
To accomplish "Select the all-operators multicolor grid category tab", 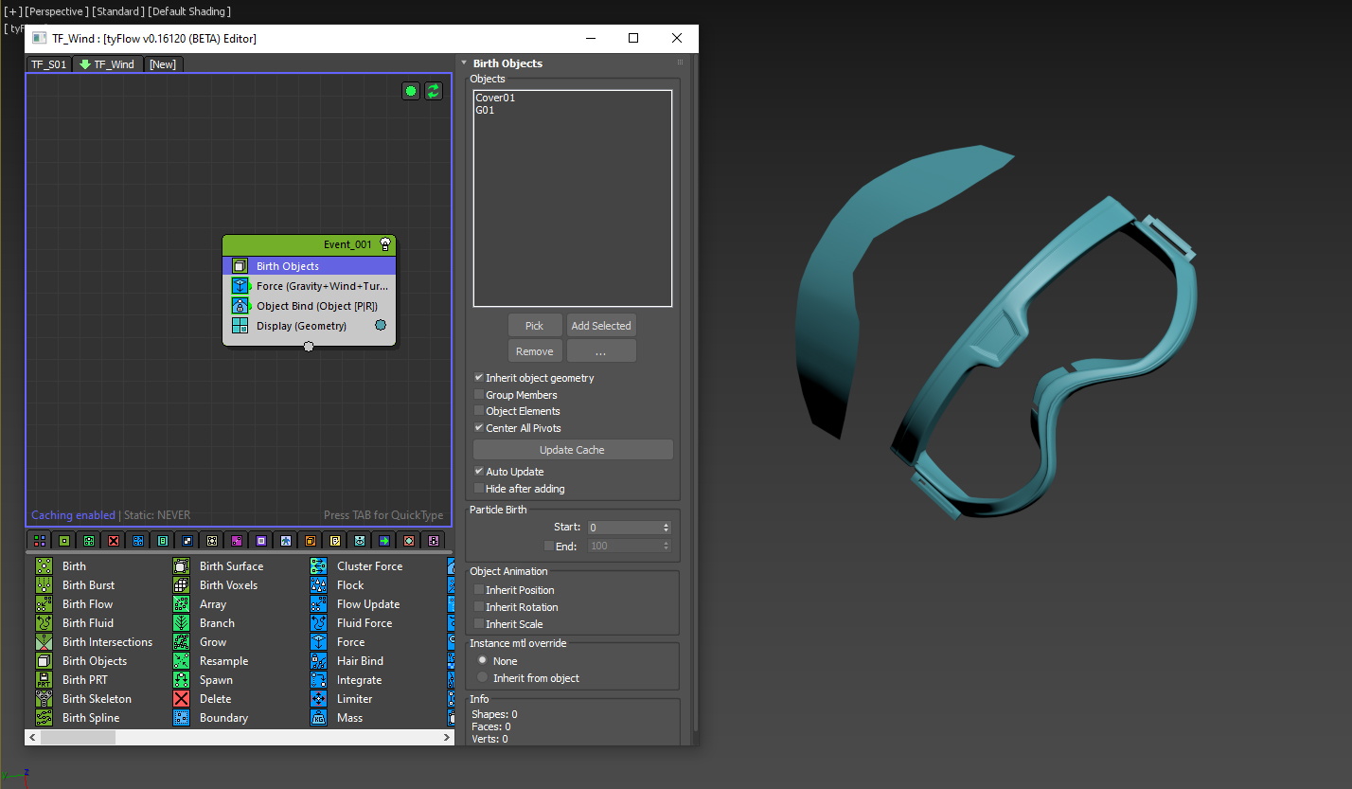I will [x=40, y=540].
